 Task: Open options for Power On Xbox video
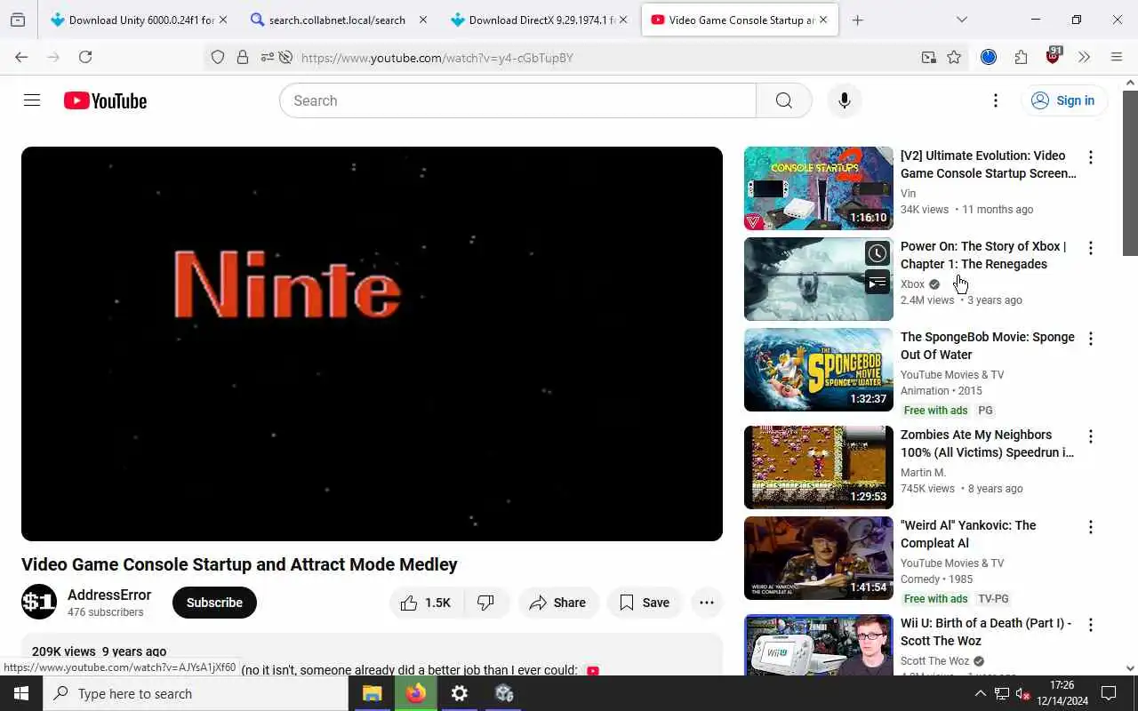point(1091,248)
